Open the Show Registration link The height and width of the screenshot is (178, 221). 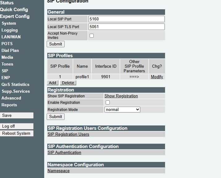point(121,96)
